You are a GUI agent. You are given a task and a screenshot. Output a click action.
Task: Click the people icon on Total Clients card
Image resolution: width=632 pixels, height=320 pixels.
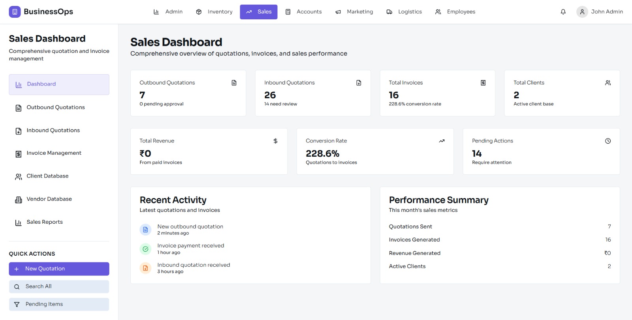coord(608,83)
